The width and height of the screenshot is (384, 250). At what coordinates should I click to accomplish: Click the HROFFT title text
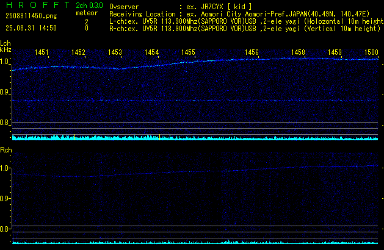(38, 5)
